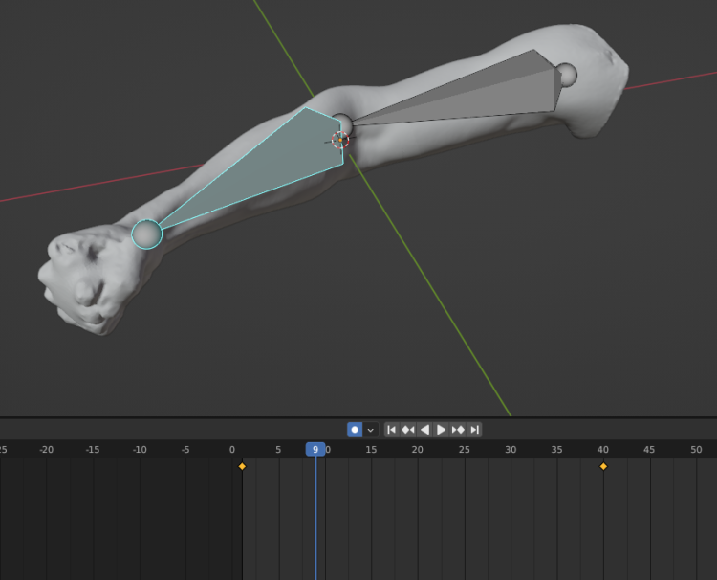Select the keyframe diamond at frame 1
This screenshot has width=717, height=580.
pyautogui.click(x=242, y=466)
